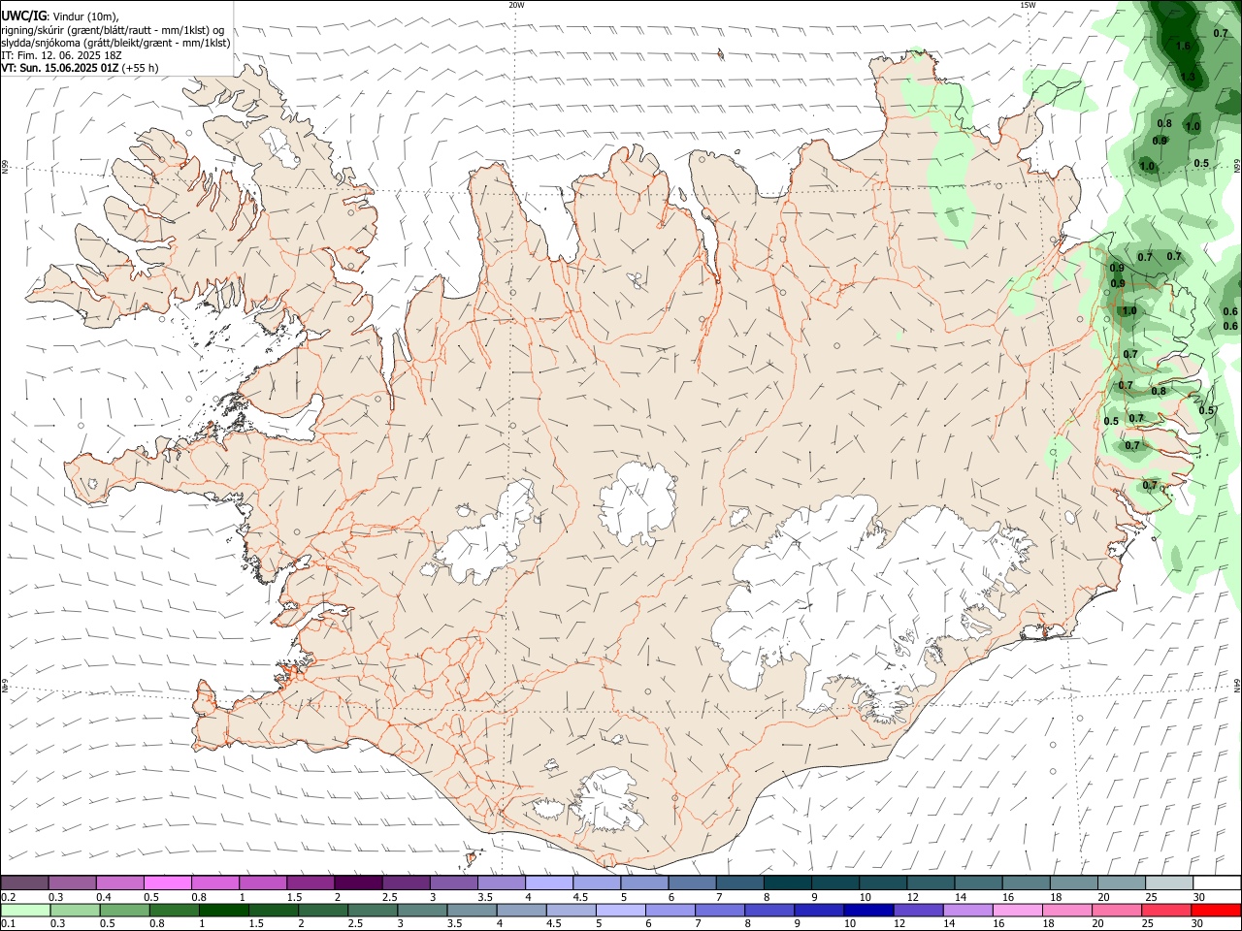Click the 'VT: Sun. 15.06.2025 01Z' valid-time line
This screenshot has height=931, width=1242.
[61, 68]
